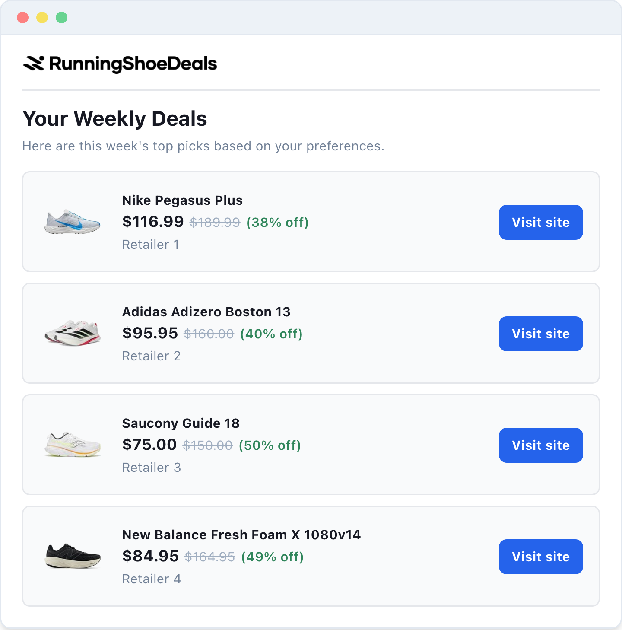Open the Nike Pegasus Plus product title
The width and height of the screenshot is (622, 630).
point(182,200)
